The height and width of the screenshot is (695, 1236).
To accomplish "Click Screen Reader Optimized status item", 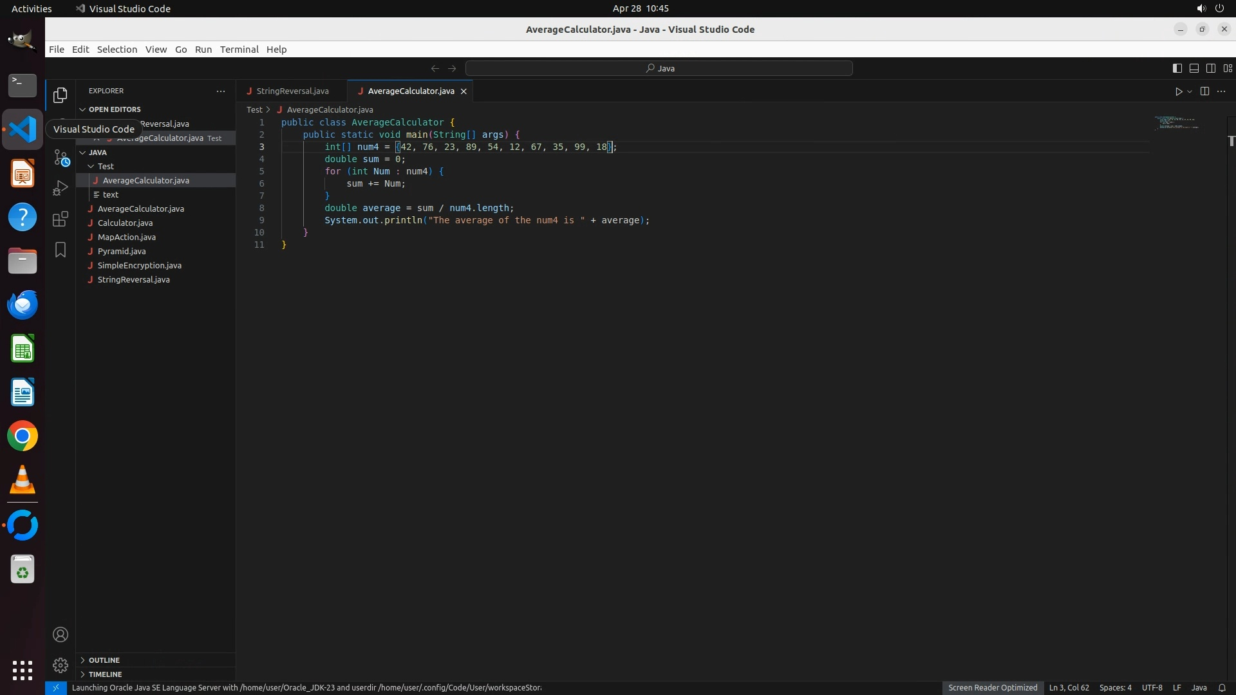I will (x=992, y=687).
